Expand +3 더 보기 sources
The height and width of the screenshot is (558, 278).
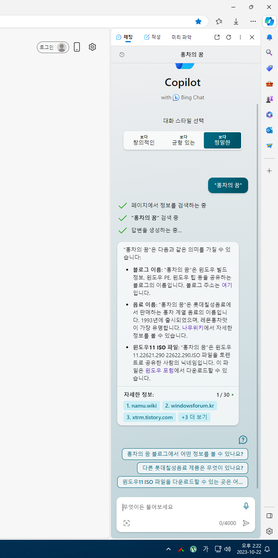(x=194, y=417)
